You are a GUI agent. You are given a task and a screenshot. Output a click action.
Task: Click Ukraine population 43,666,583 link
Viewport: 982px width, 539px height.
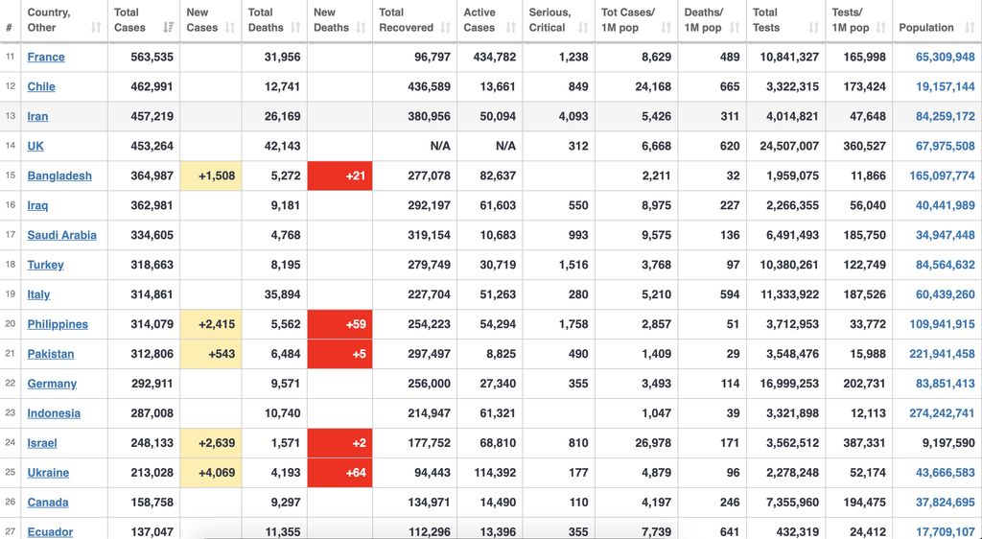point(945,473)
